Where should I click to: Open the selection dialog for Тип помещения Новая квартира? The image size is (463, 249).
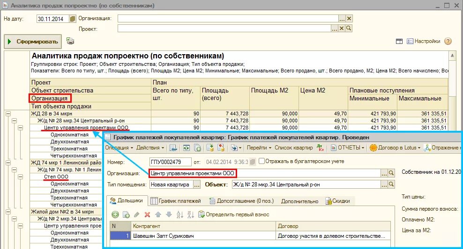pyautogui.click(x=197, y=185)
